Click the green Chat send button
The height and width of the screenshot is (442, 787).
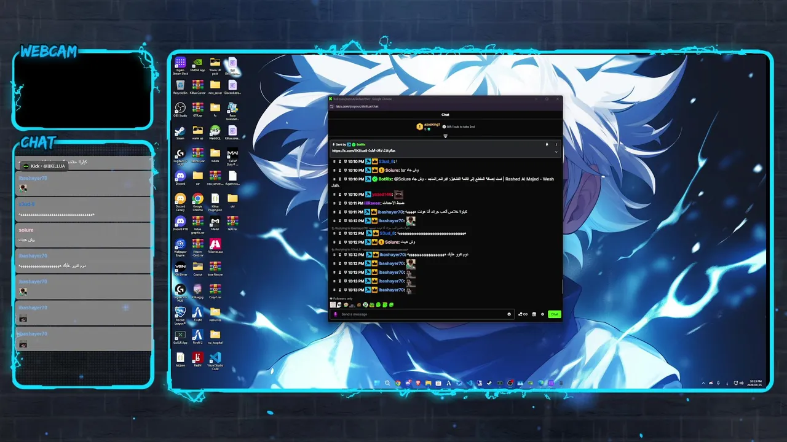click(555, 314)
